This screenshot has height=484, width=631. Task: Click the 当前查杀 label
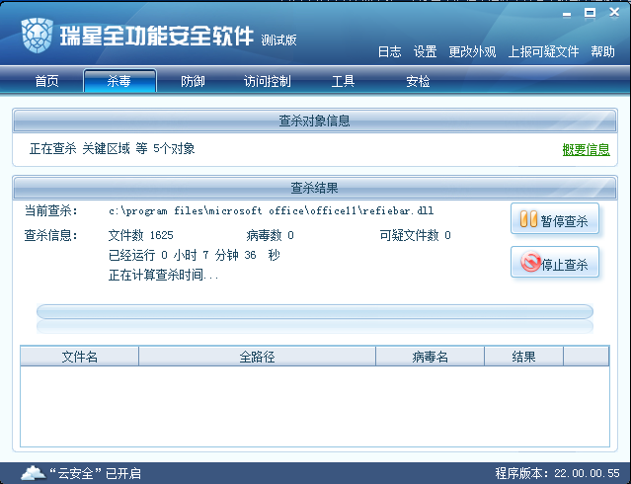tap(51, 210)
